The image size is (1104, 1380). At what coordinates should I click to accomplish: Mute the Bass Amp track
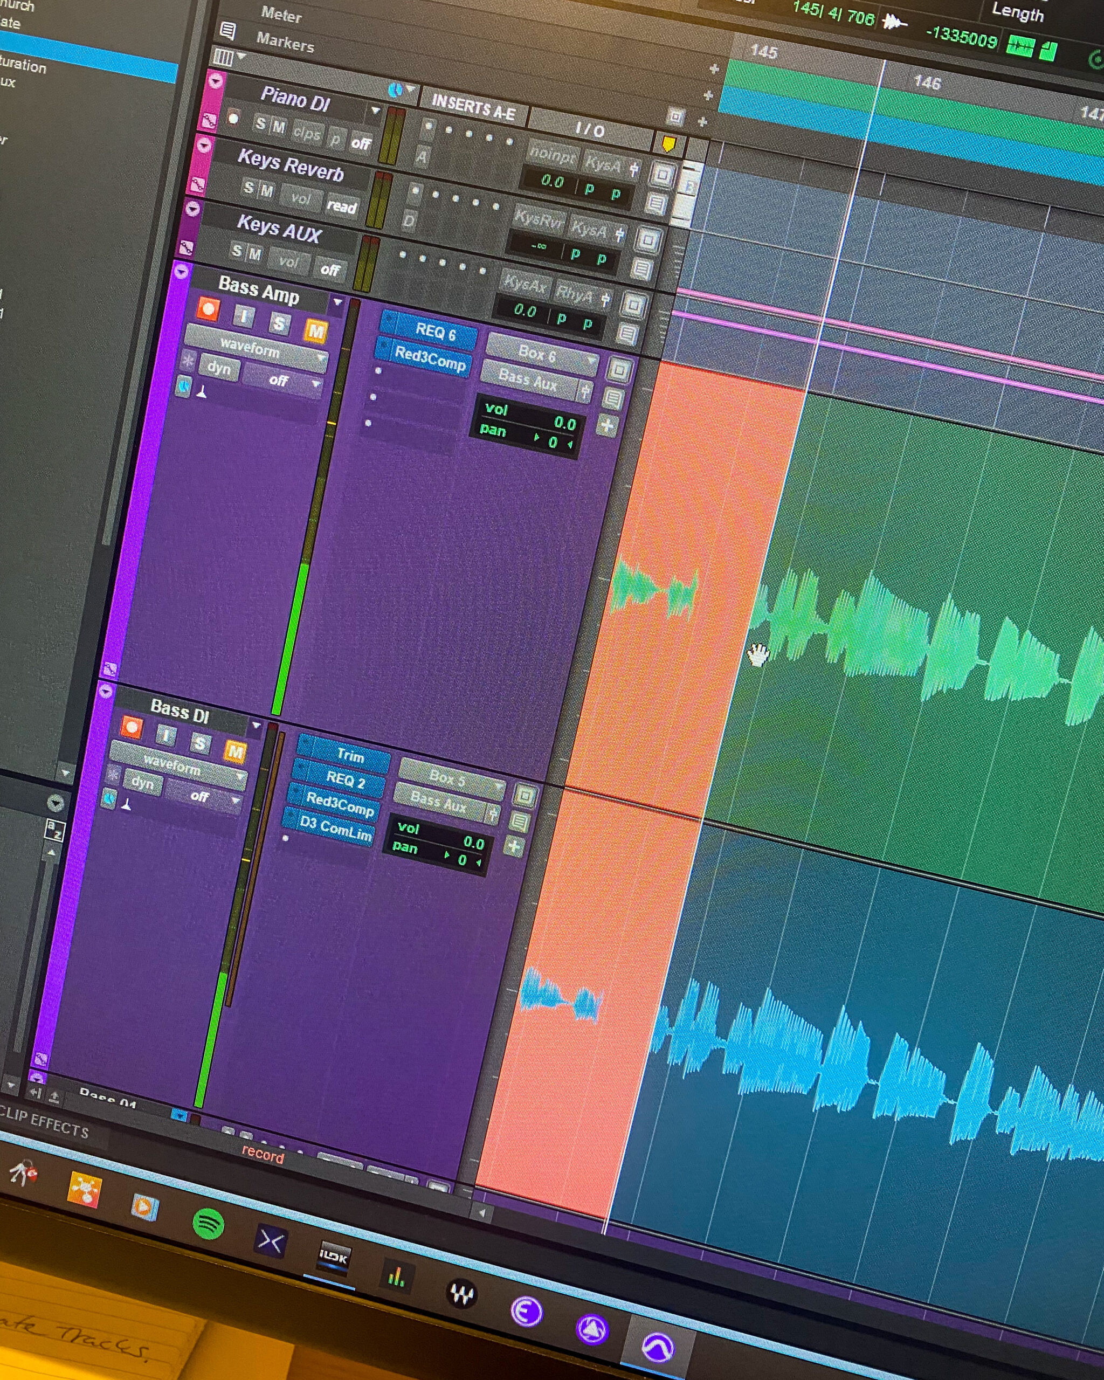[315, 331]
